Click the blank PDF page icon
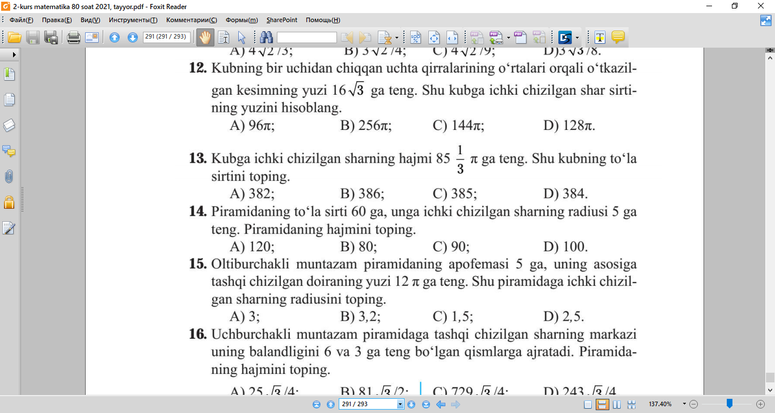This screenshot has width=775, height=413. pyautogui.click(x=520, y=38)
